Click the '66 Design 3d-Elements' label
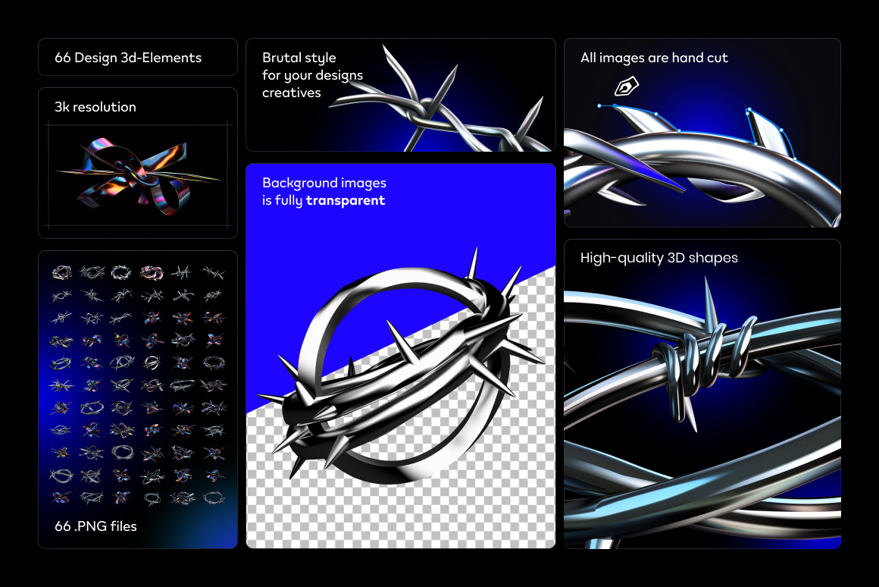Viewport: 879px width, 587px height. coord(128,58)
